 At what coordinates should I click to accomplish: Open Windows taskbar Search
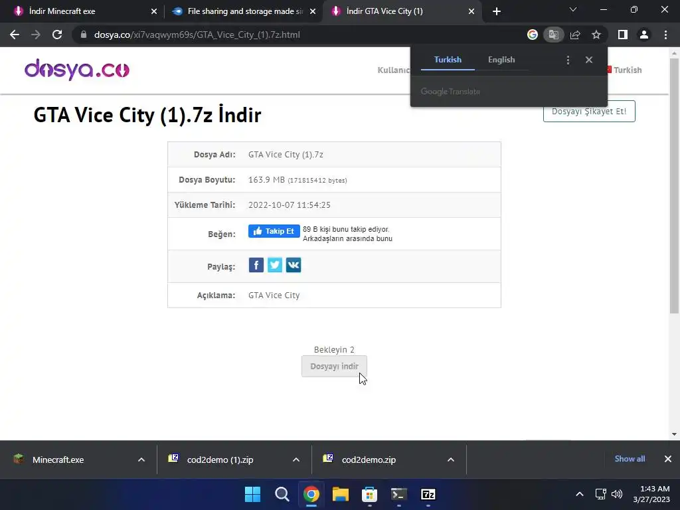coord(282,494)
